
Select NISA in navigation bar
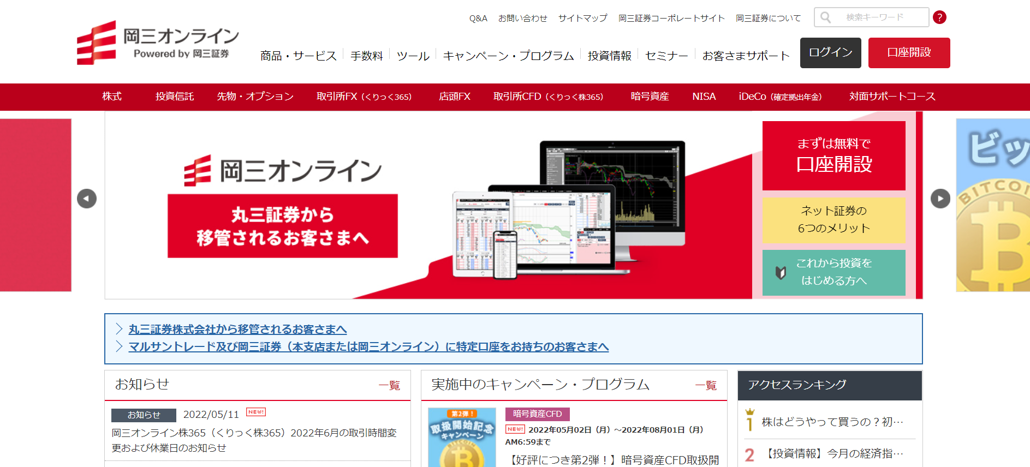coord(704,97)
